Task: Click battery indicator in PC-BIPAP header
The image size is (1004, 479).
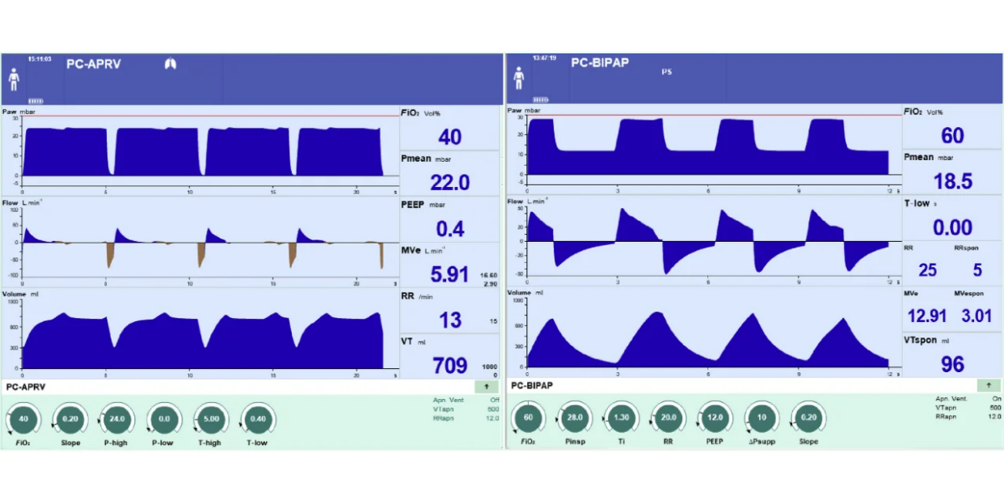Action: [541, 100]
